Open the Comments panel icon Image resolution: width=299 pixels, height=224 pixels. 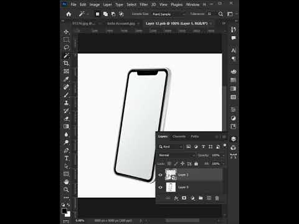pos(234,38)
